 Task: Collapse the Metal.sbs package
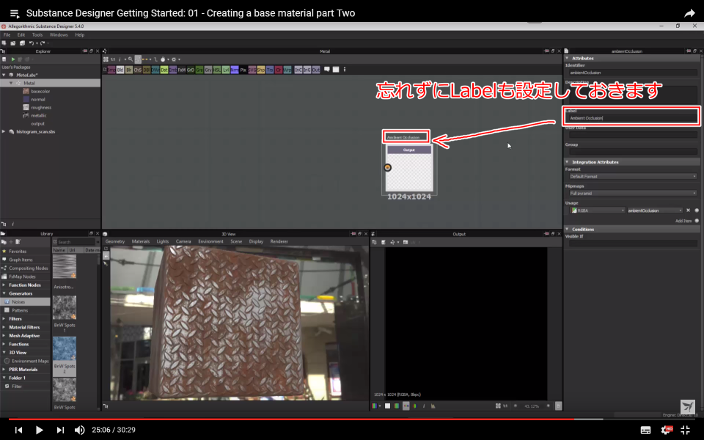tap(4, 75)
